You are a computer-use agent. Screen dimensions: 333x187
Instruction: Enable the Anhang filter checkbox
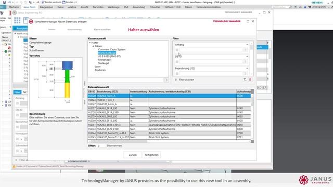177,50
